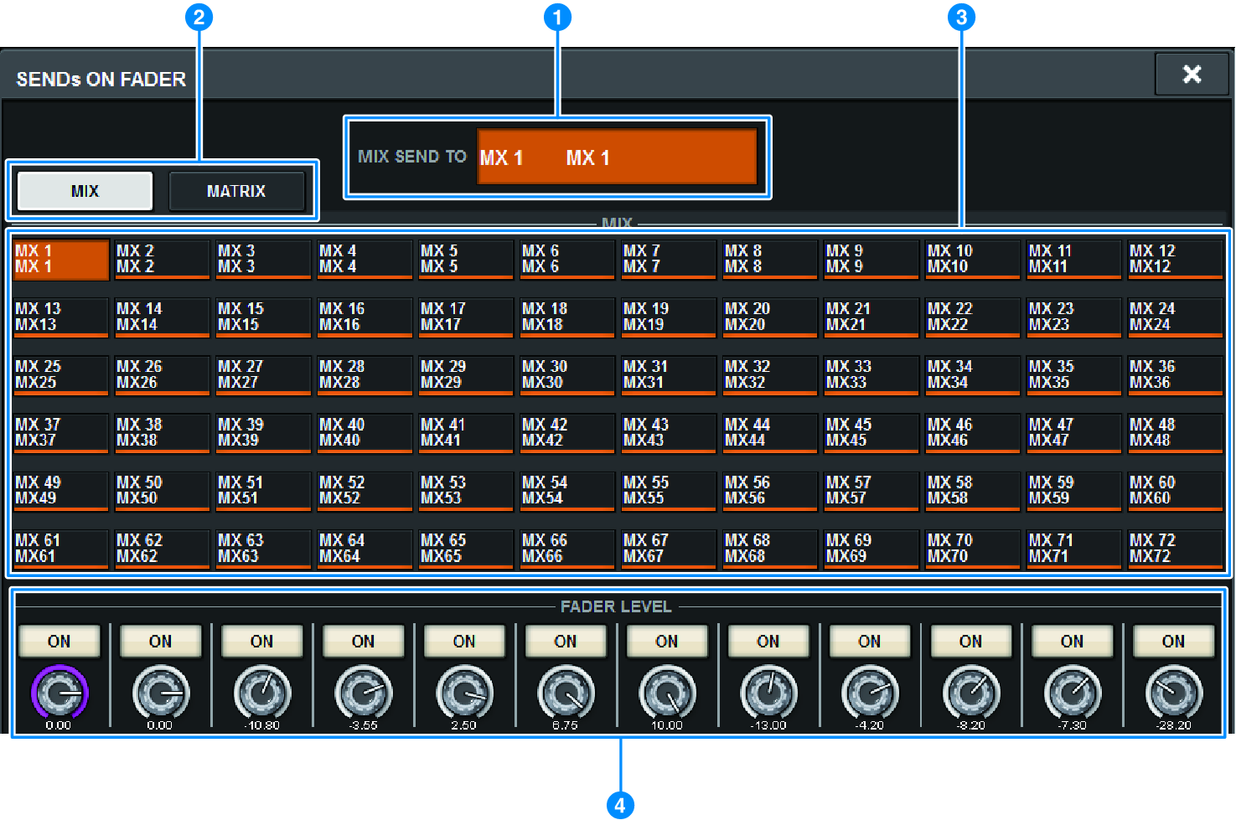Adjust the first fader level knob
Image resolution: width=1236 pixels, height=820 pixels.
[59, 694]
